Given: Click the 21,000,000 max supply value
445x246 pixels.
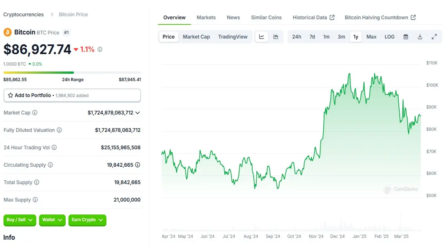Looking at the screenshot, I should pos(127,200).
